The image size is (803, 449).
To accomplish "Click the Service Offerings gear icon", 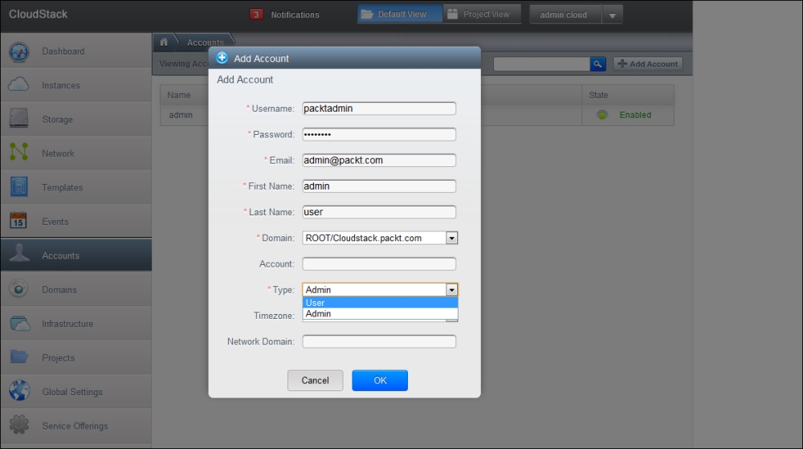I will [x=19, y=425].
